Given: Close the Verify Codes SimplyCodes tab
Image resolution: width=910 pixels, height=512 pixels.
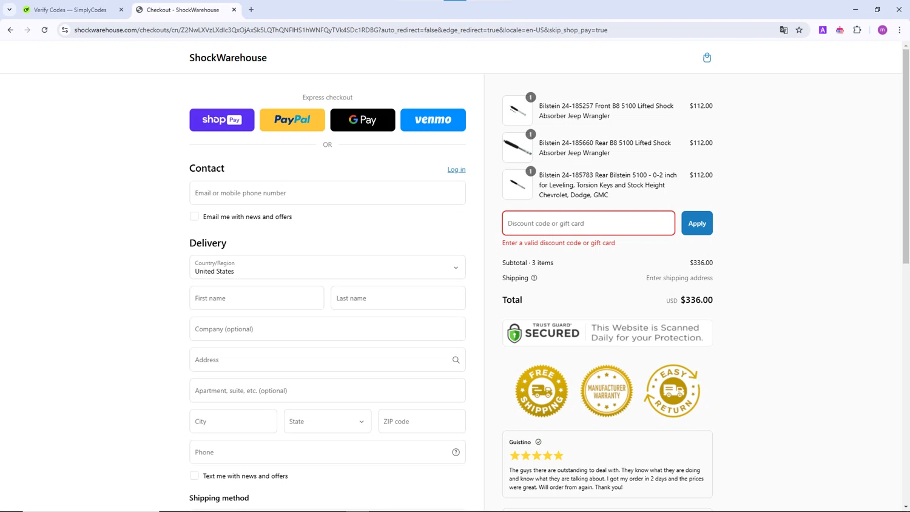Looking at the screenshot, I should coord(121,10).
